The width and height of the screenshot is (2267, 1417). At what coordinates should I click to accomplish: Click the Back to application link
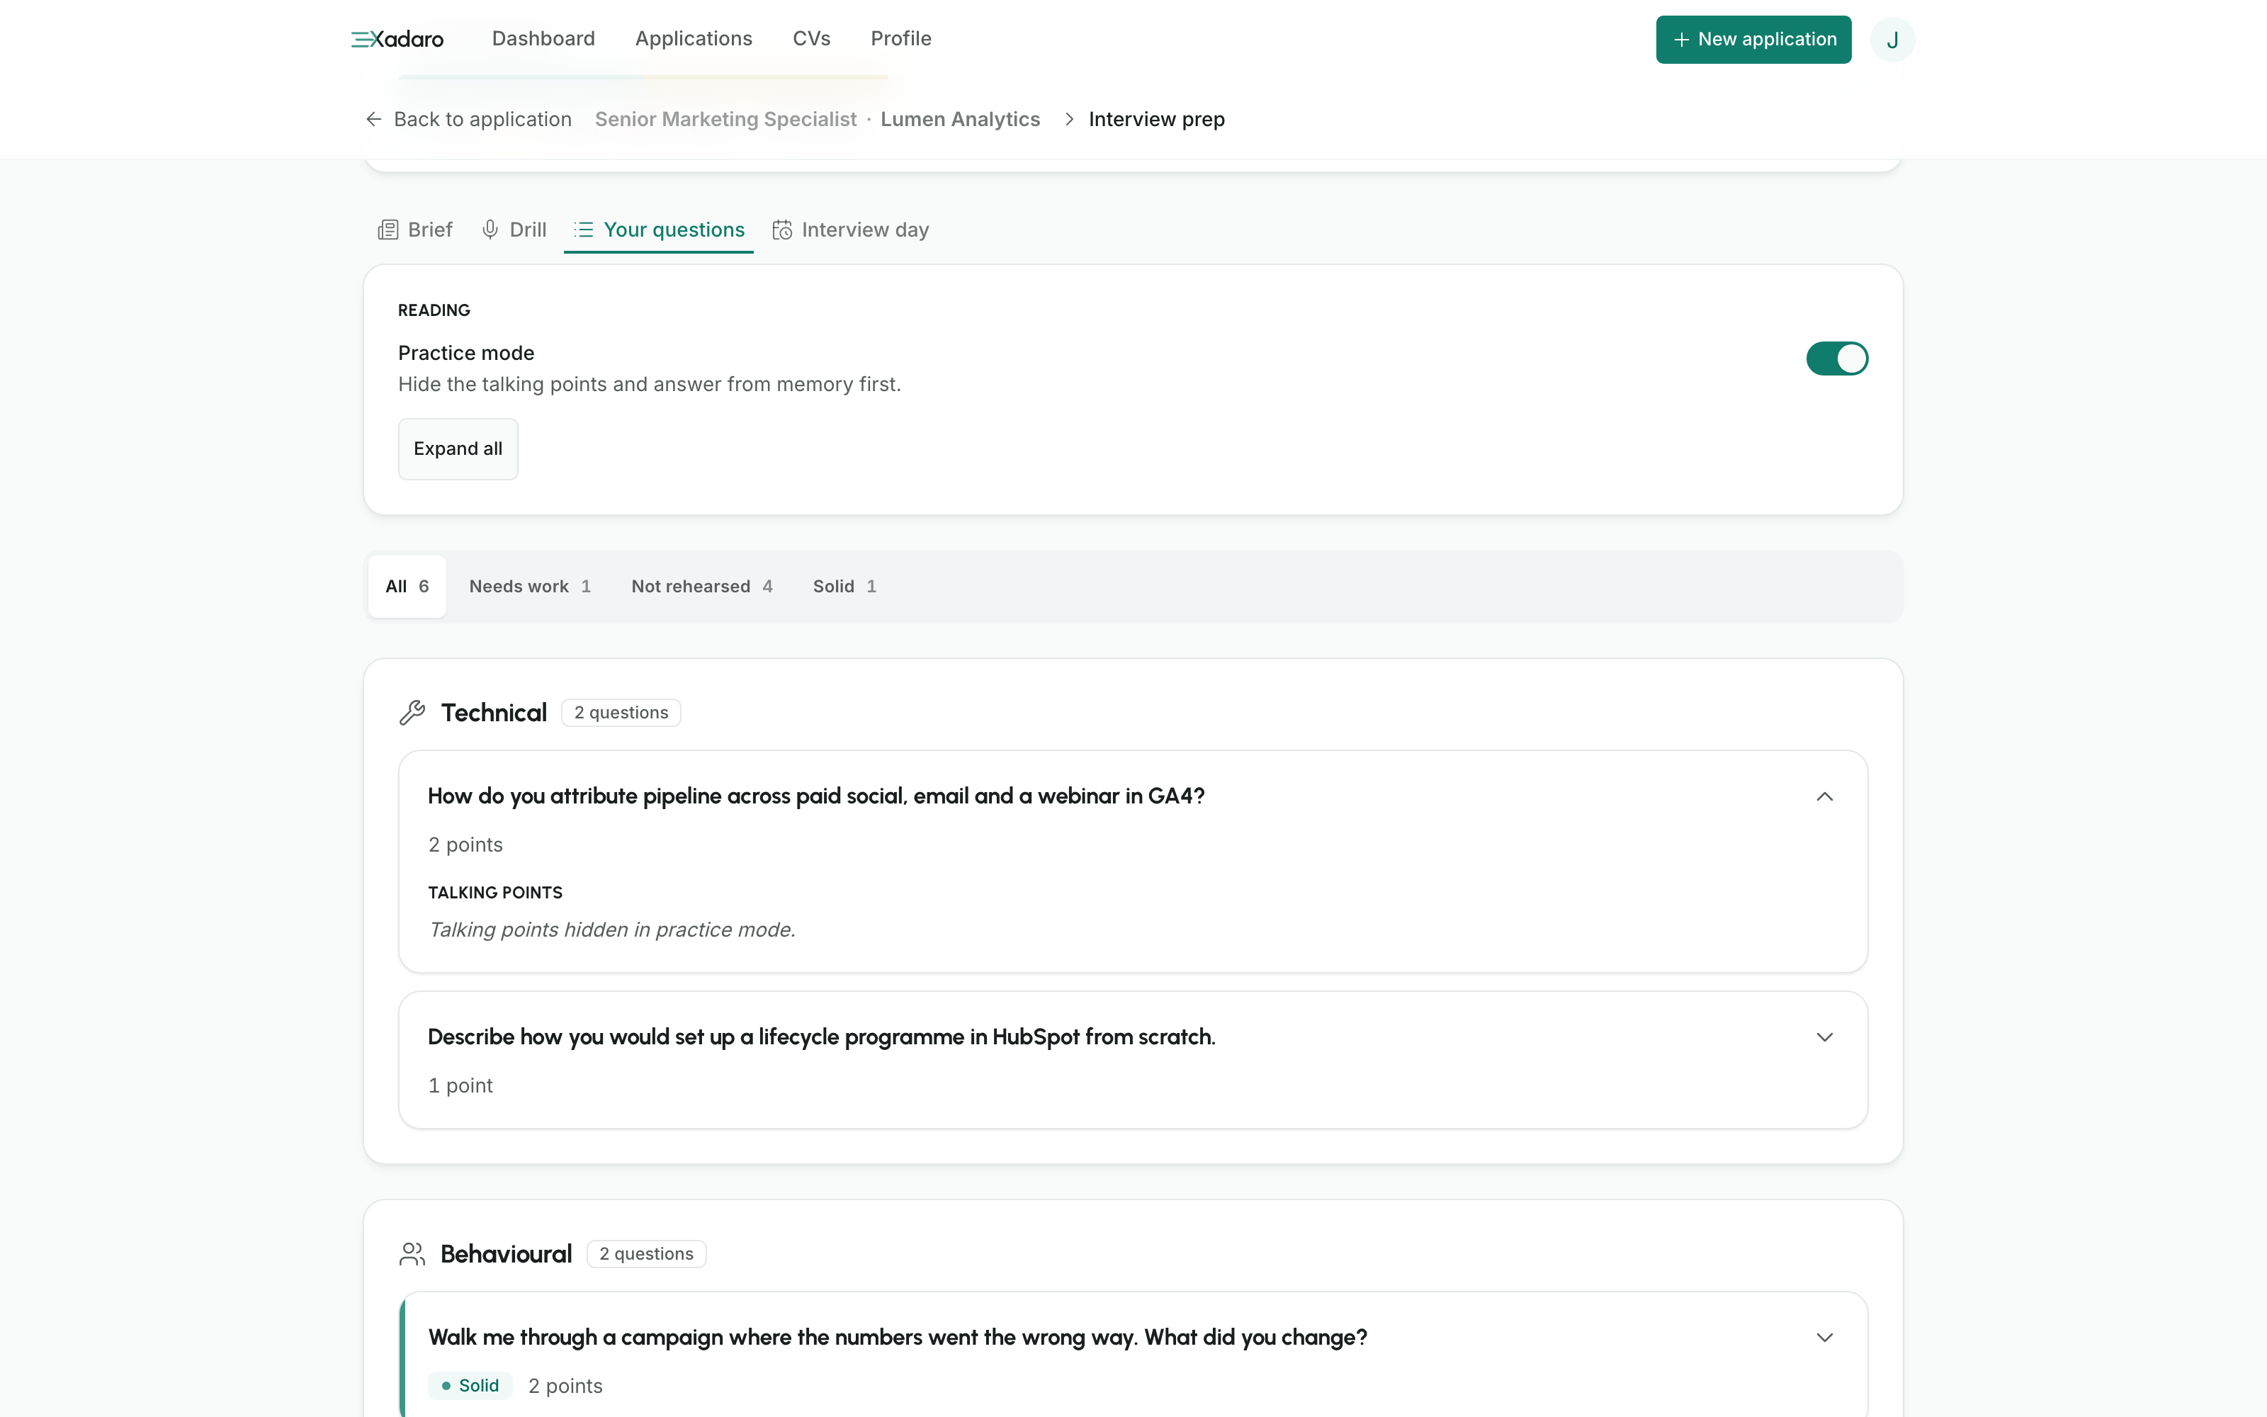tap(468, 119)
